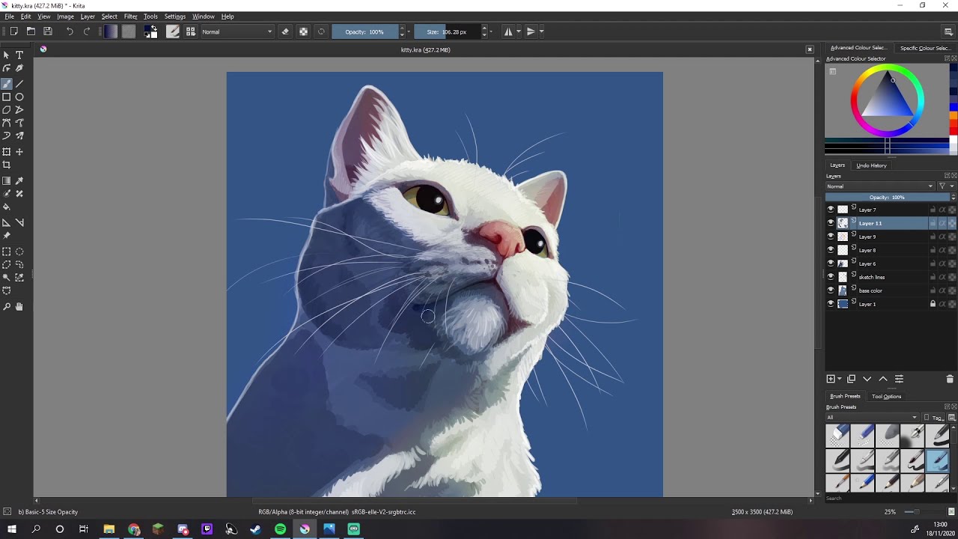This screenshot has height=539, width=958.
Task: Select the Rectangular Selection tool
Action: click(x=7, y=252)
